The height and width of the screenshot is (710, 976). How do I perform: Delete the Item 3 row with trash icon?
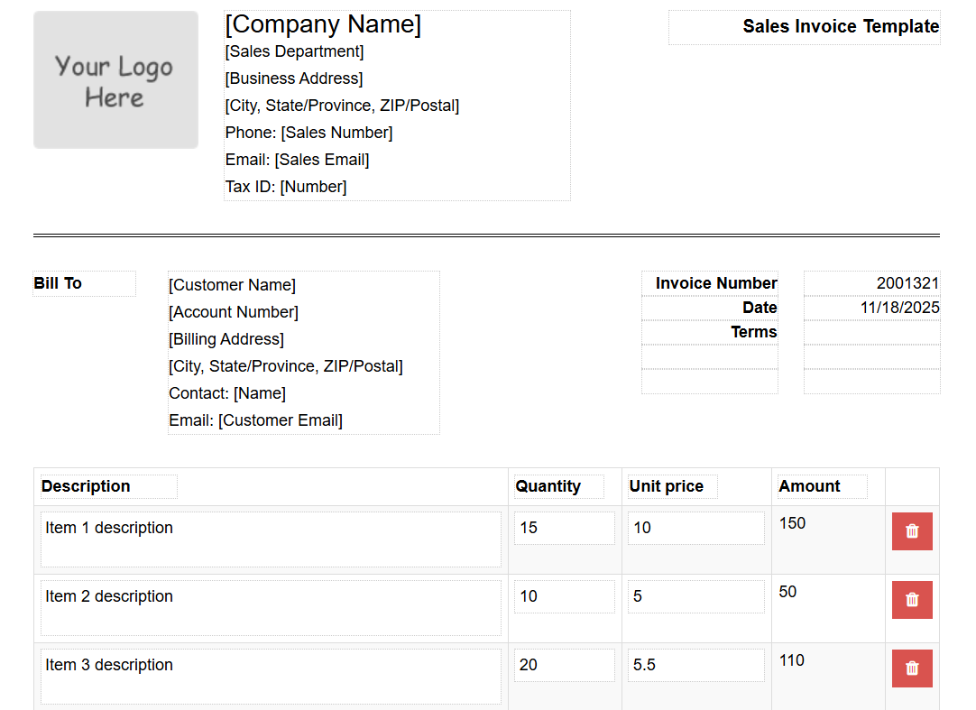pyautogui.click(x=912, y=669)
